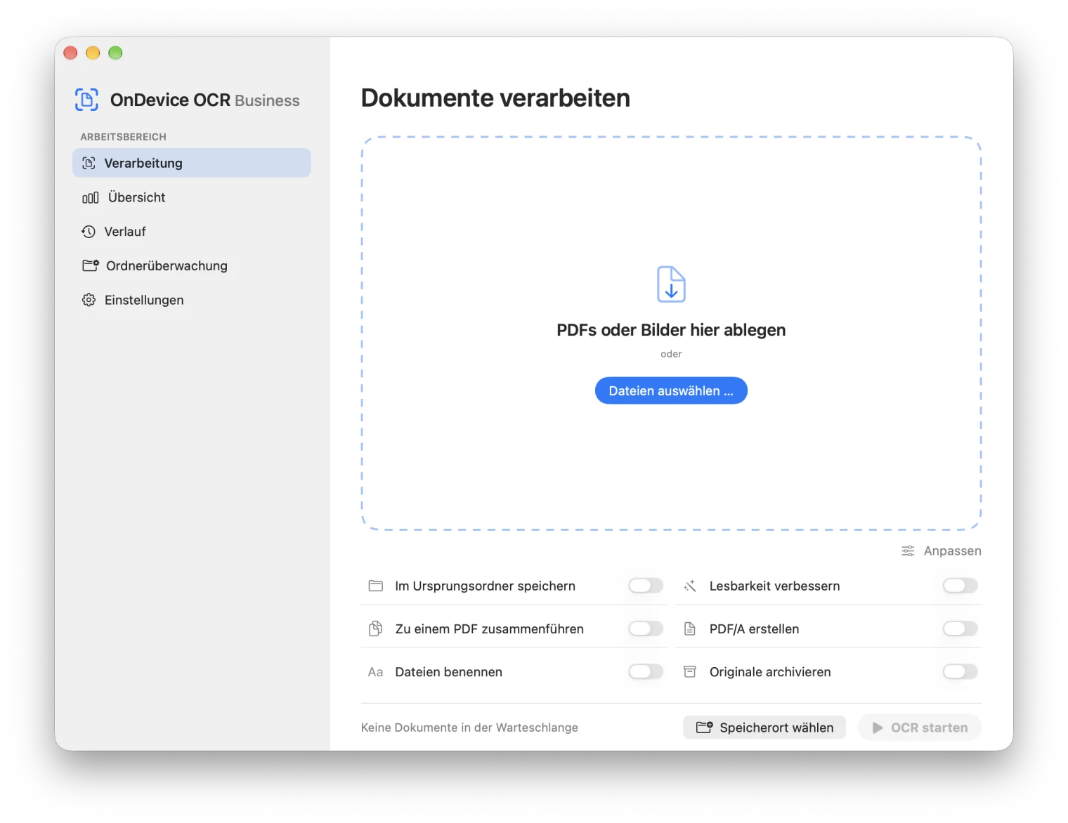
Task: Switch on Originale archivieren
Action: [960, 672]
